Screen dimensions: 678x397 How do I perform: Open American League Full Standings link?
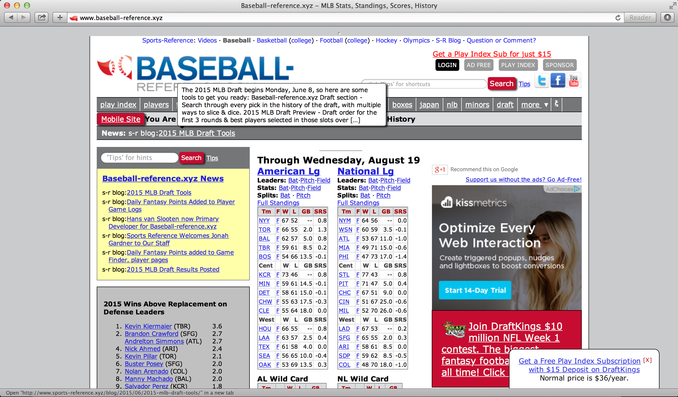tap(278, 203)
